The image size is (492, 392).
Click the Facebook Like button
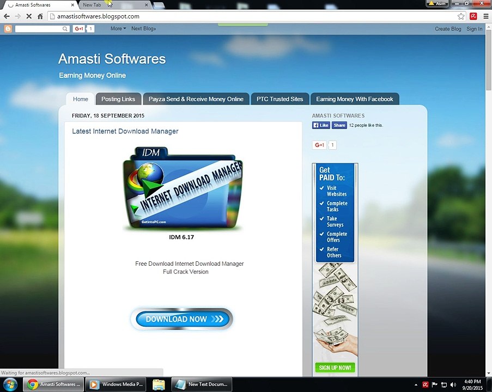(x=321, y=125)
